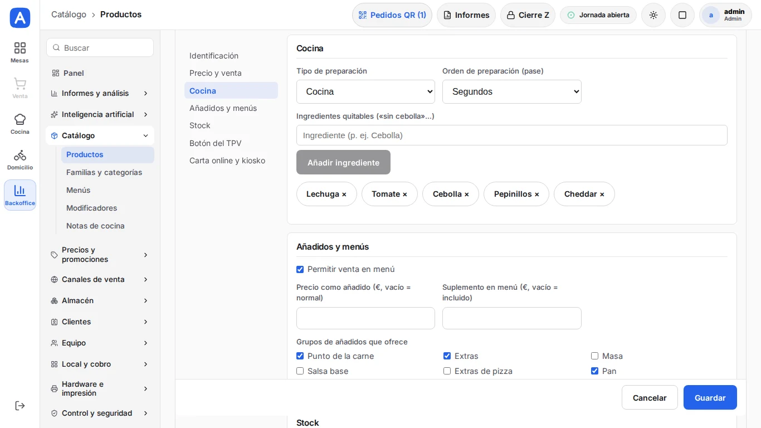This screenshot has width=761, height=428.
Task: Uncheck Permitir venta en menú
Action: [x=300, y=269]
